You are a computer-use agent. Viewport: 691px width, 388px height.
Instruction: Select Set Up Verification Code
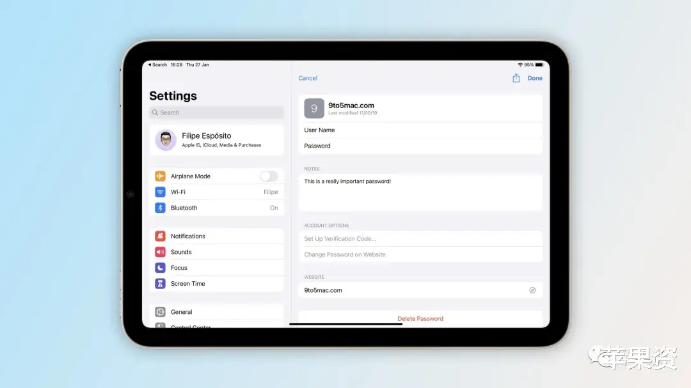click(x=339, y=238)
